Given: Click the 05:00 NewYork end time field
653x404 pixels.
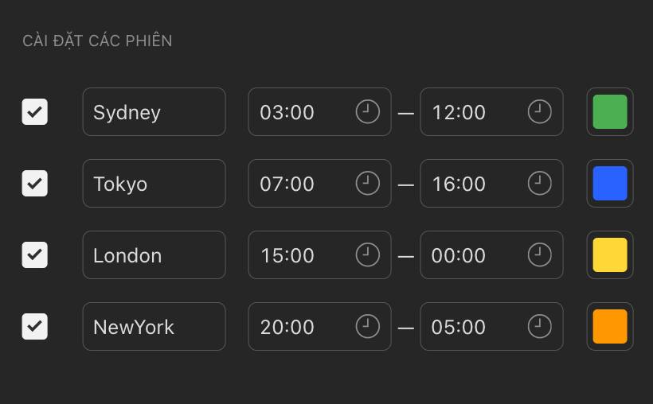Looking at the screenshot, I should point(492,326).
